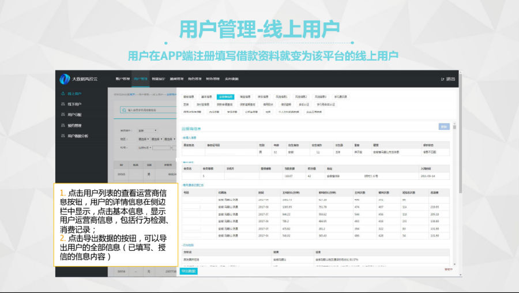Click the 用户分配 sidebar icon

pyautogui.click(x=63, y=114)
